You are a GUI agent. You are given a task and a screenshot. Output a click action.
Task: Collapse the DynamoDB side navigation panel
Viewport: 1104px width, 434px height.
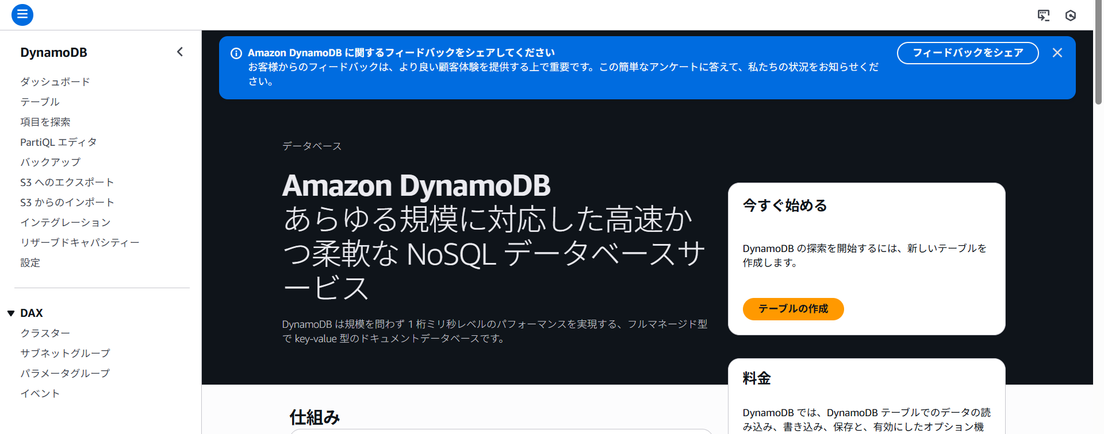[x=180, y=52]
